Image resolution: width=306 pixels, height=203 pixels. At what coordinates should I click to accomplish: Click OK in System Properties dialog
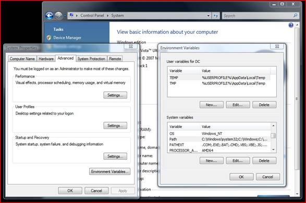(70, 191)
